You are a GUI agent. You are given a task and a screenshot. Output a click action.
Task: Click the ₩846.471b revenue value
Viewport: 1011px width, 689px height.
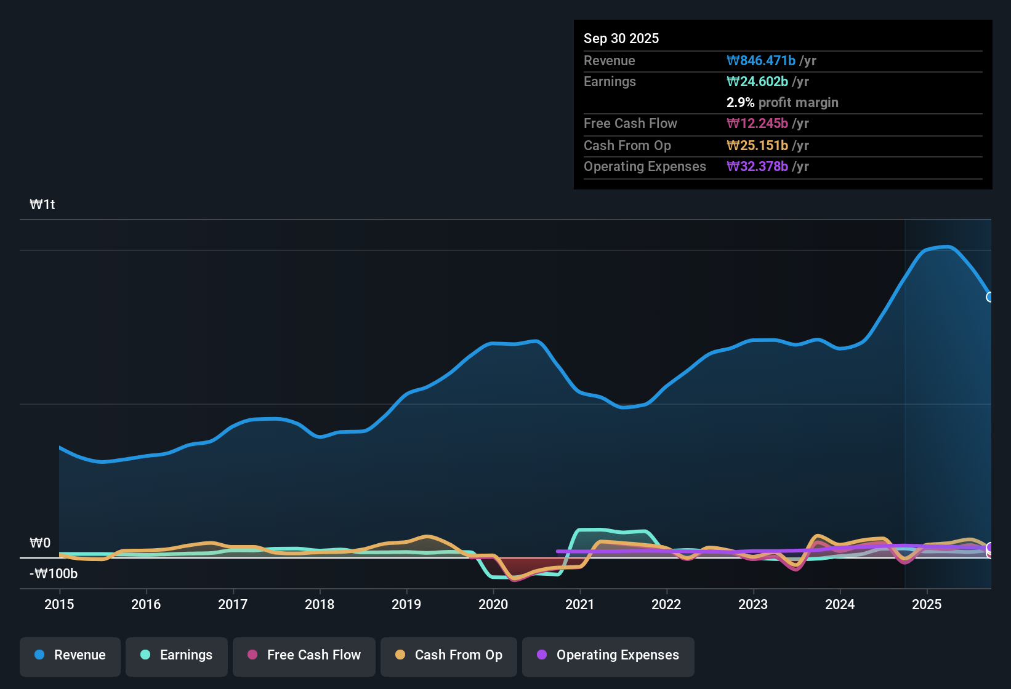(x=762, y=60)
